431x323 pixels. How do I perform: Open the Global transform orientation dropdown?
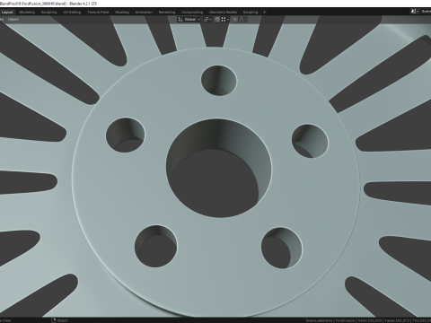pyautogui.click(x=189, y=20)
